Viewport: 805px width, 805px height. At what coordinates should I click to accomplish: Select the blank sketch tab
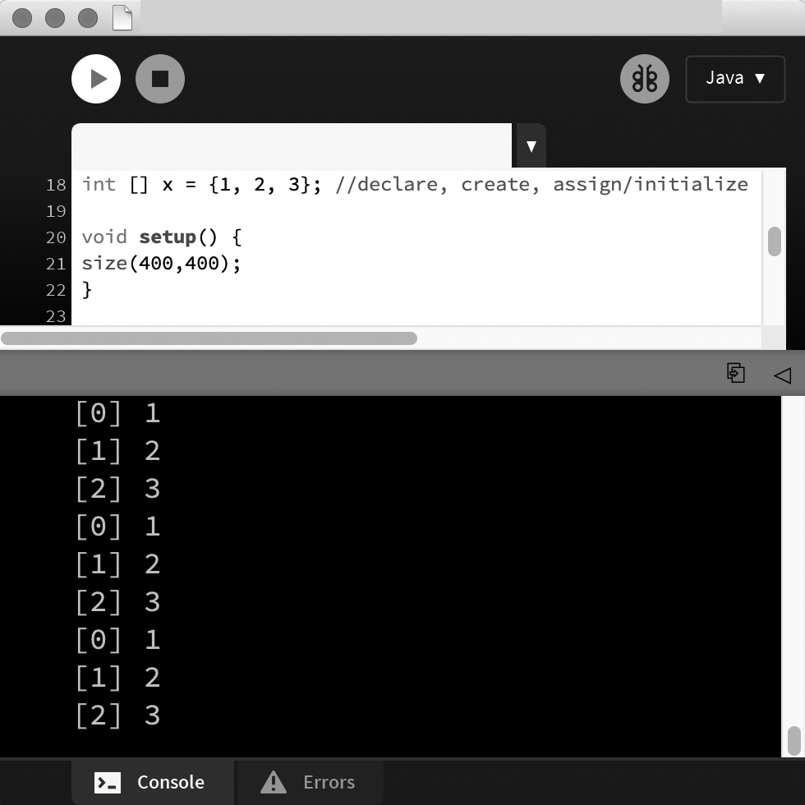292,146
